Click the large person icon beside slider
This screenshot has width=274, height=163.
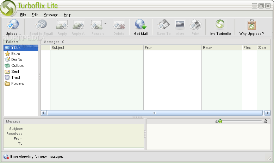pos(266,121)
